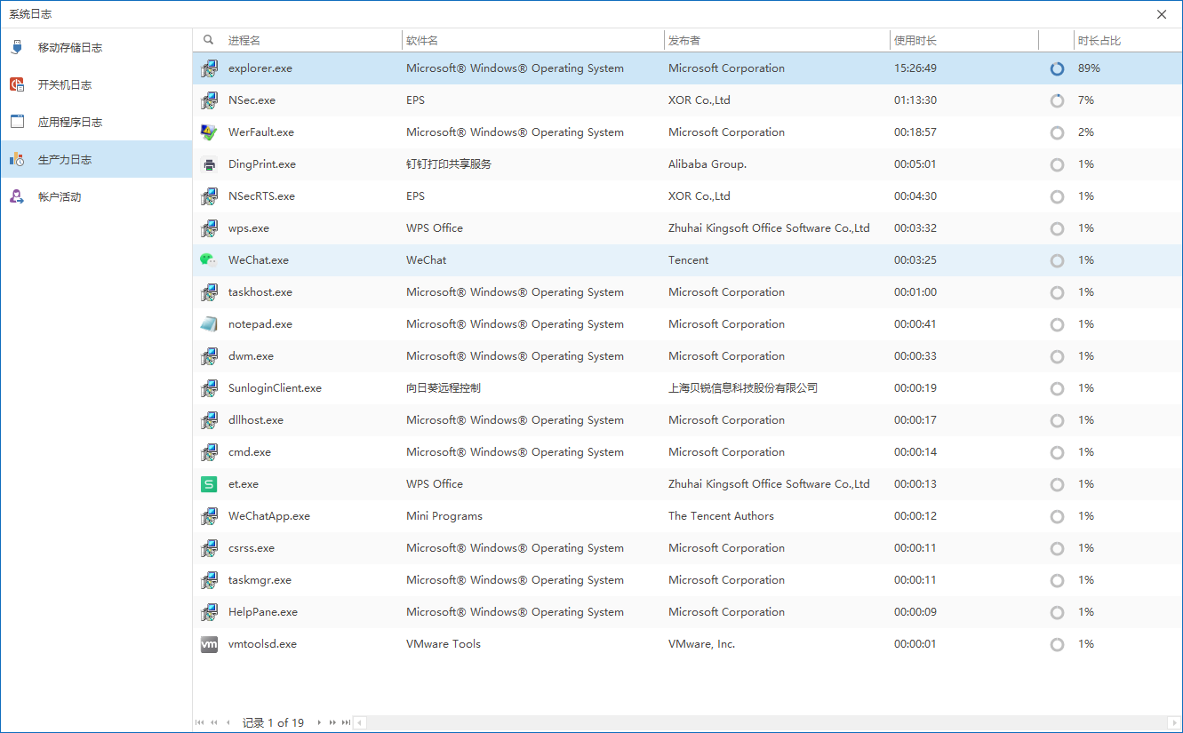Click the 00:00:13 duration for et.exe
The height and width of the screenshot is (733, 1183).
(x=915, y=484)
